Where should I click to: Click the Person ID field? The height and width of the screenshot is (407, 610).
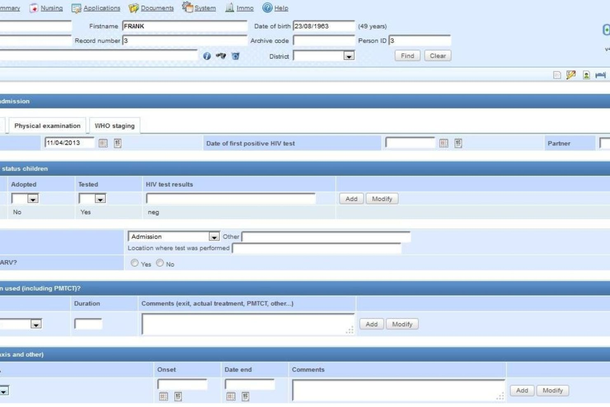[420, 40]
